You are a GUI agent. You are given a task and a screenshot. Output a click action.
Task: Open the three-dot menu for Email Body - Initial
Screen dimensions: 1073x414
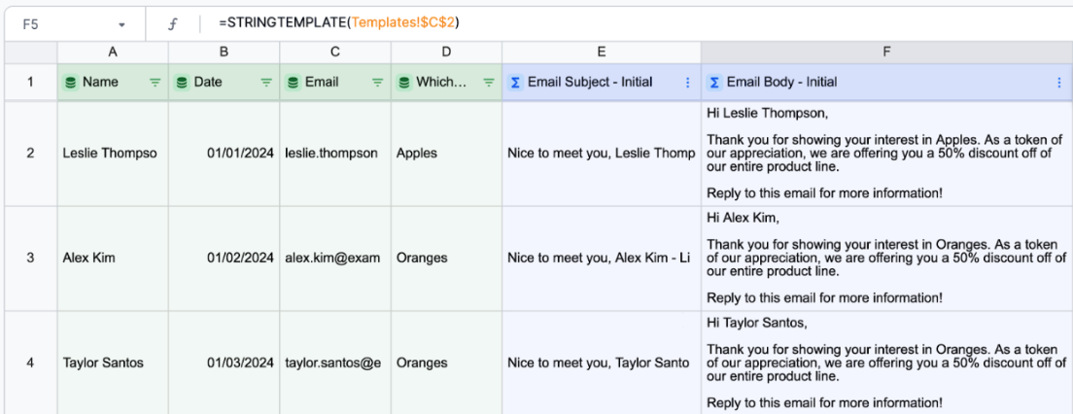[1059, 82]
